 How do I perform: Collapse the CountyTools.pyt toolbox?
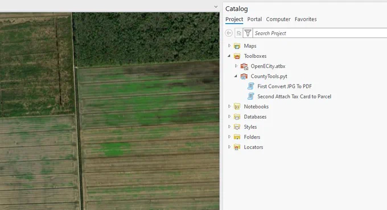[236, 76]
